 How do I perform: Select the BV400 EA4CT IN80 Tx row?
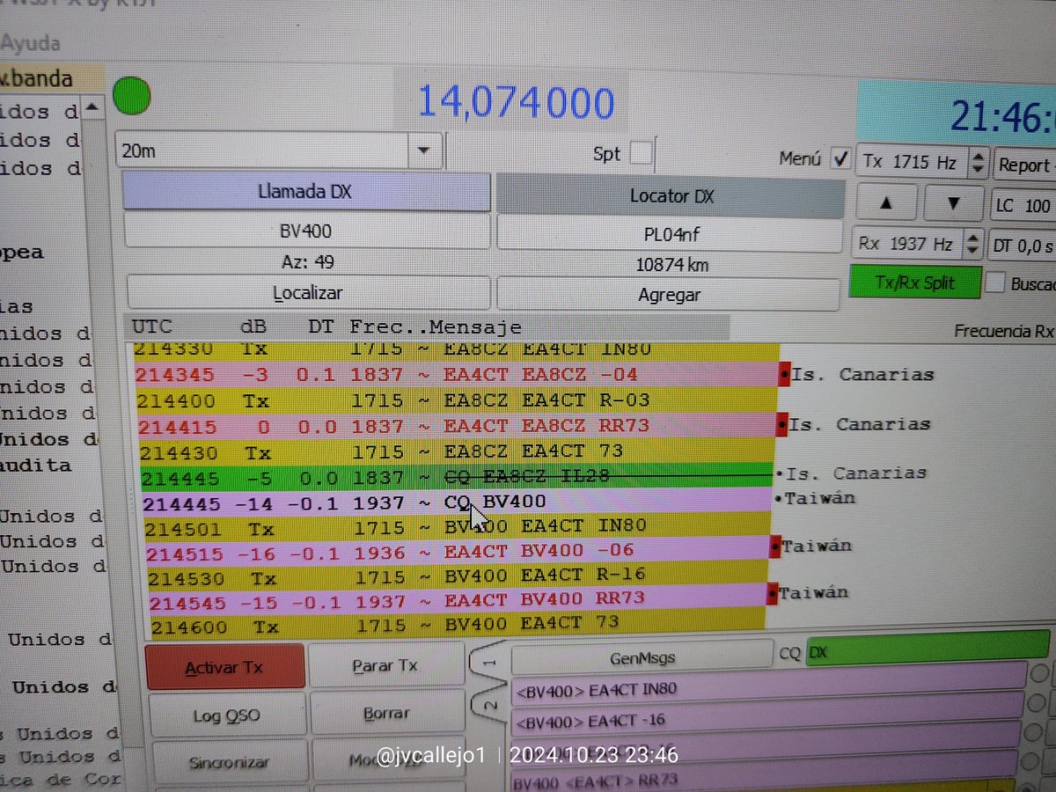pos(456,526)
